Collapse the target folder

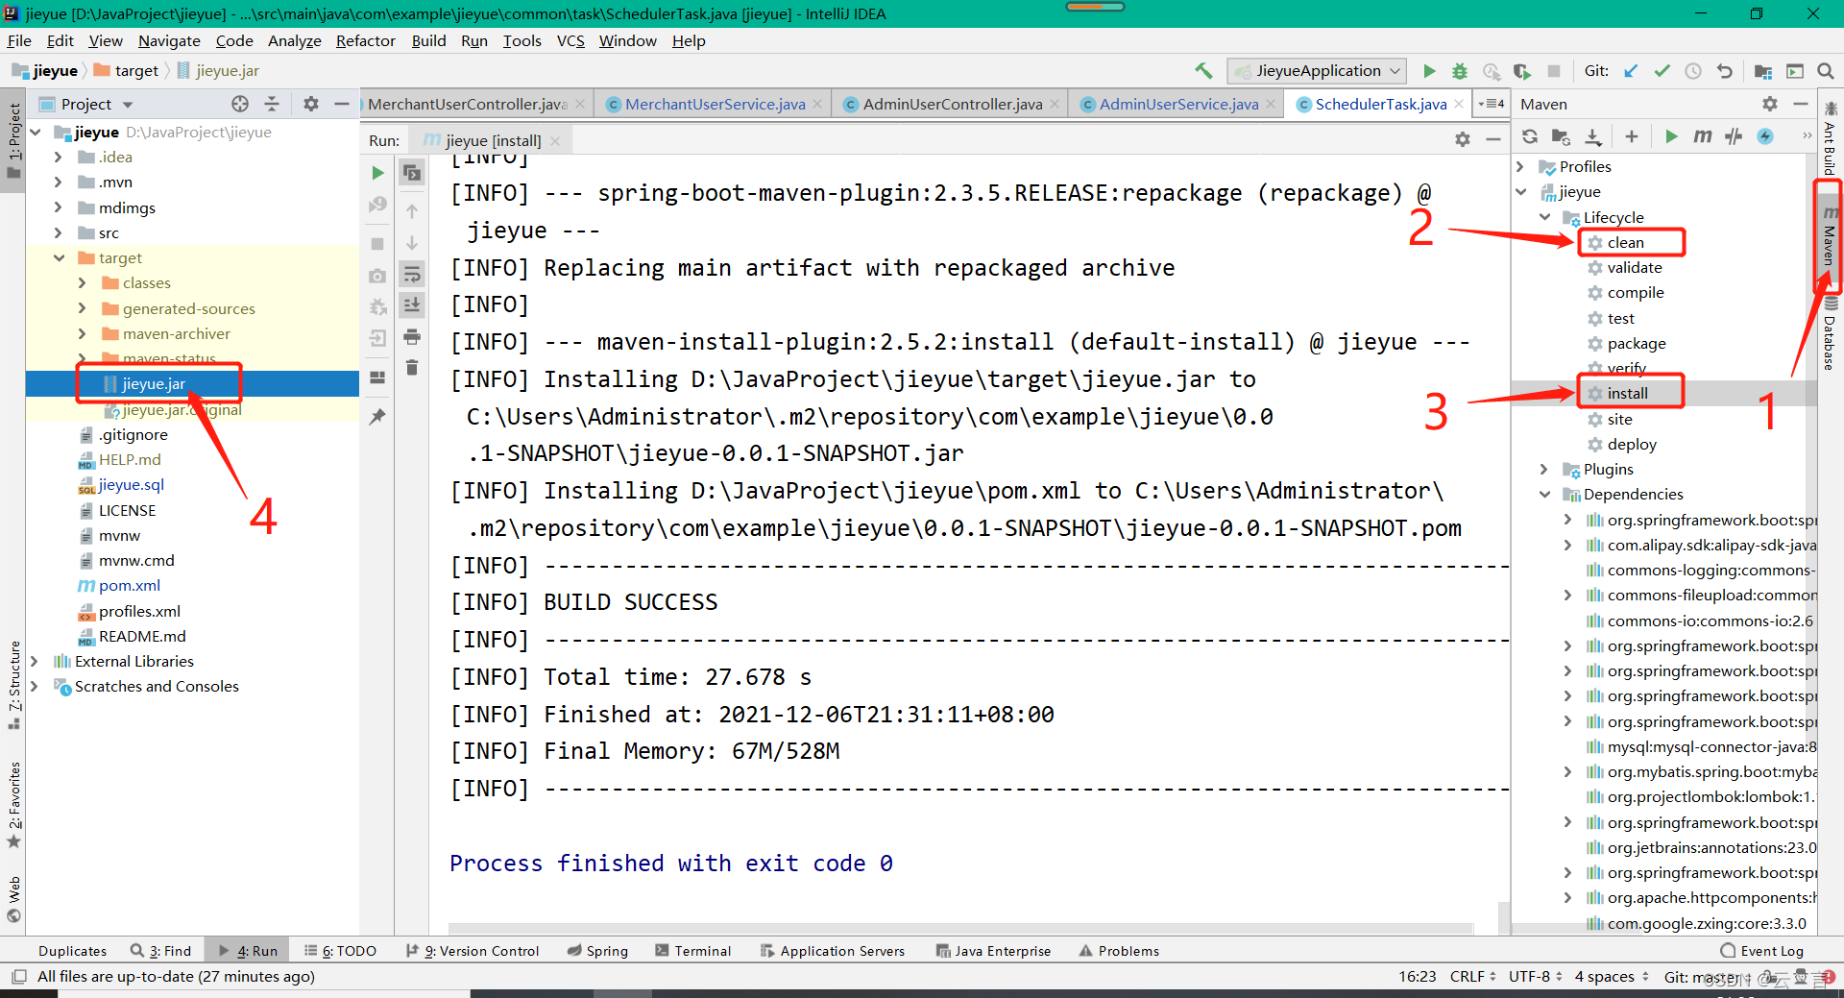pos(58,258)
